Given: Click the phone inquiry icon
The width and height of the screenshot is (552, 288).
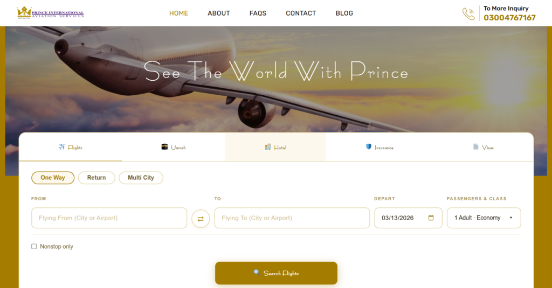Looking at the screenshot, I should pos(468,13).
